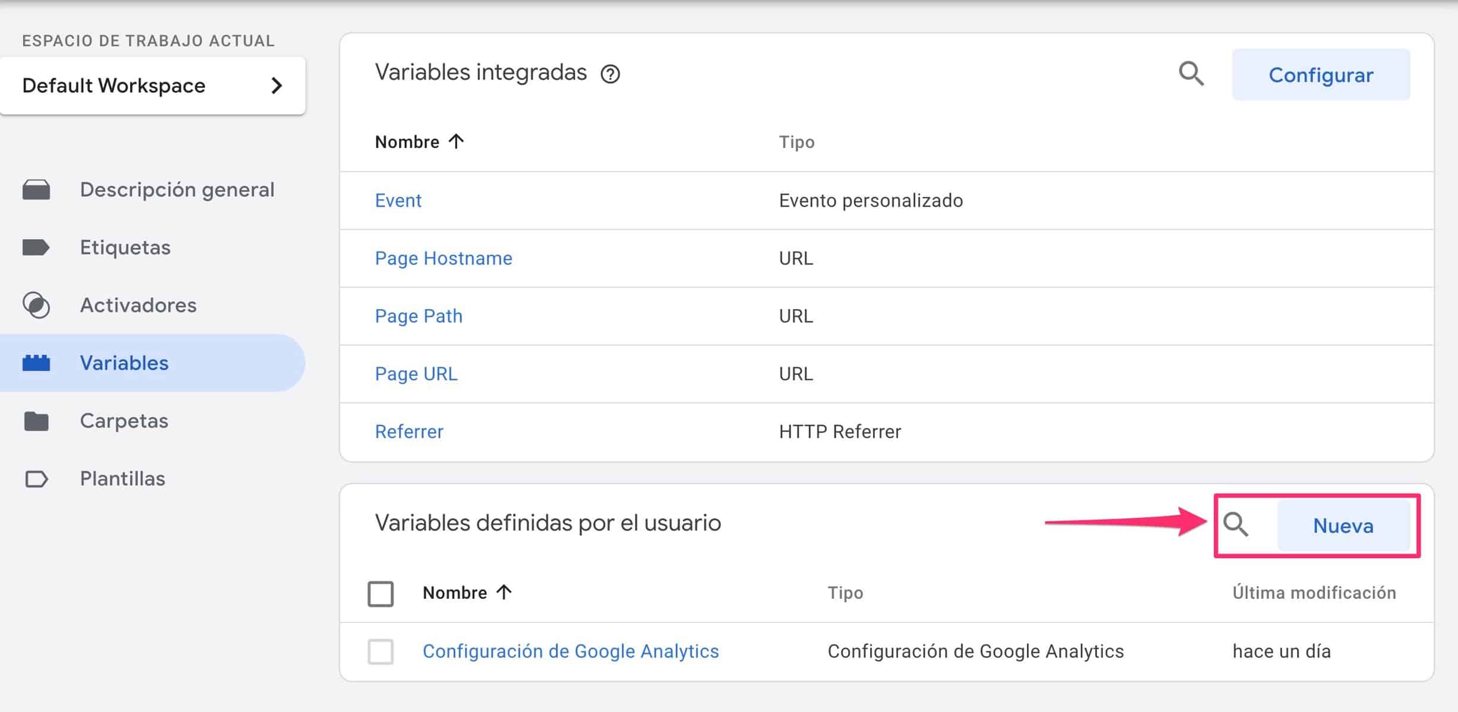Click the Tipo column header of built-in variables
The height and width of the screenshot is (712, 1458).
pyautogui.click(x=796, y=142)
